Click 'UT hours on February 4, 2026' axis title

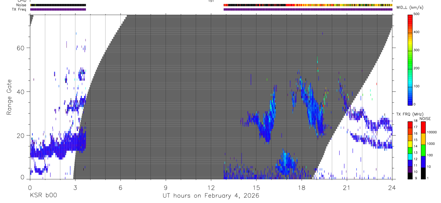click(x=210, y=196)
